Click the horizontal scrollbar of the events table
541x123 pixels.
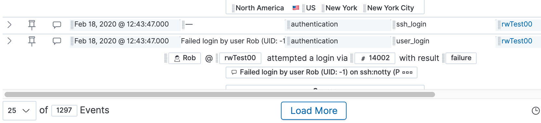click(220, 95)
